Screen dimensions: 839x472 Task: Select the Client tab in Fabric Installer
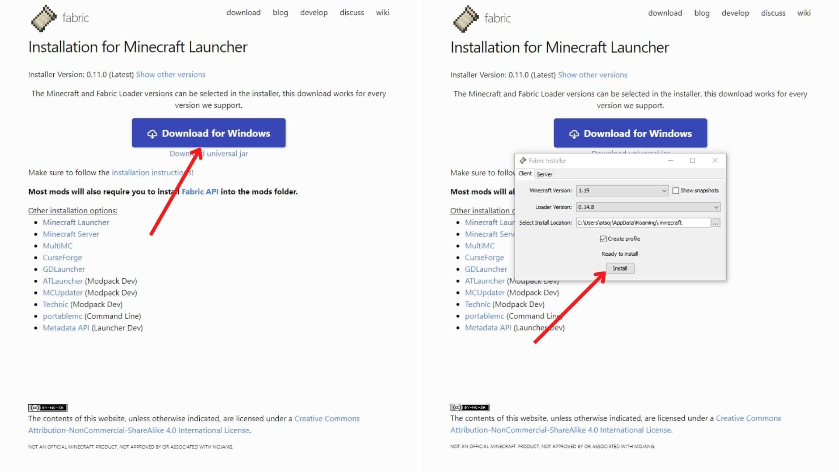(x=525, y=174)
